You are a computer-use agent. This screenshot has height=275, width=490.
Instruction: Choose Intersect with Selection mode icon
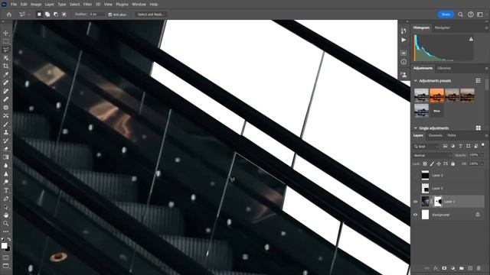click(64, 15)
